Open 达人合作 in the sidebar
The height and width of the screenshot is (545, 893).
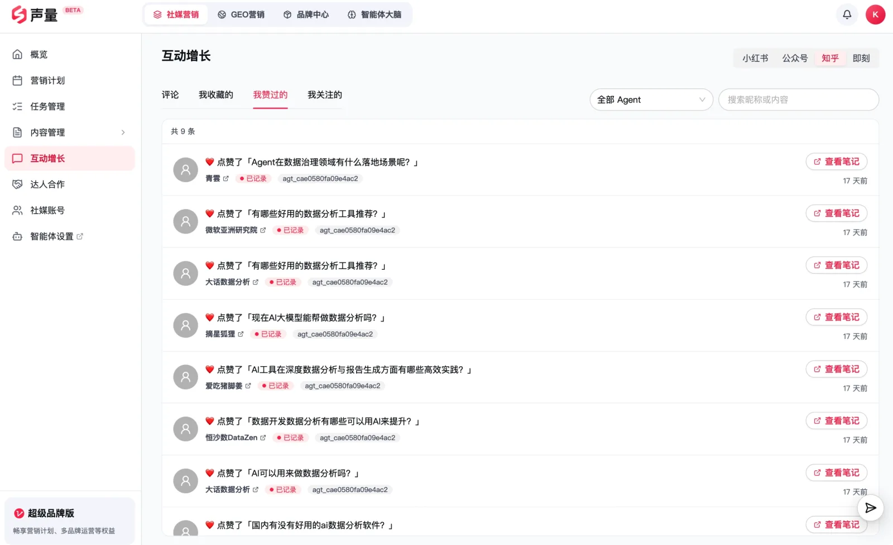pos(70,184)
